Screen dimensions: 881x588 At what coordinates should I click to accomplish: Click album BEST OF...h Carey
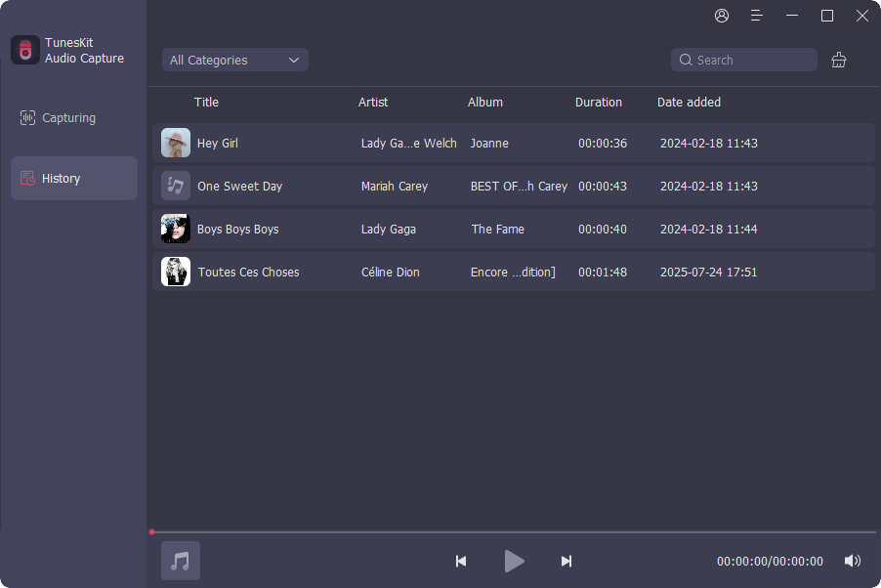(x=519, y=186)
